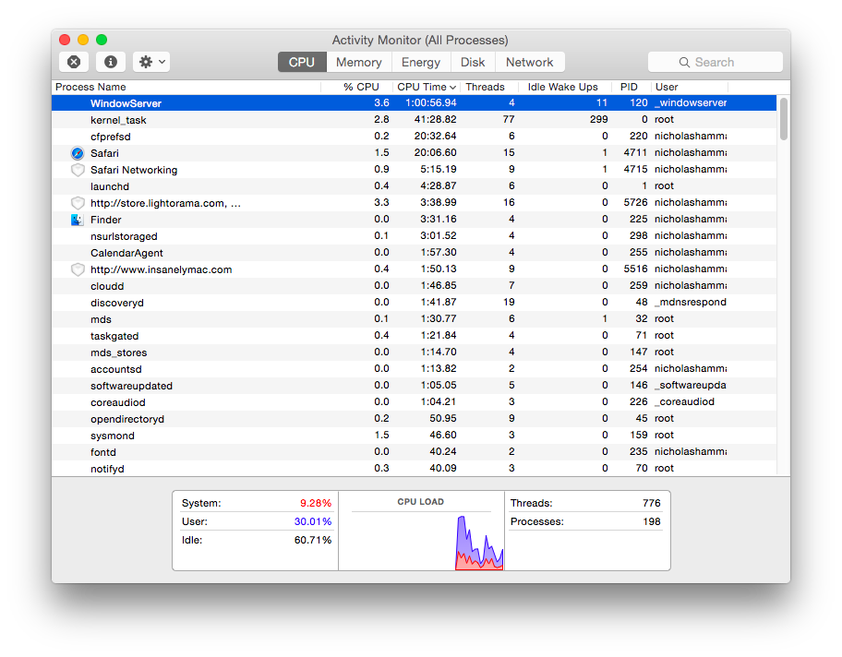Sort by % CPU column header

tap(356, 87)
